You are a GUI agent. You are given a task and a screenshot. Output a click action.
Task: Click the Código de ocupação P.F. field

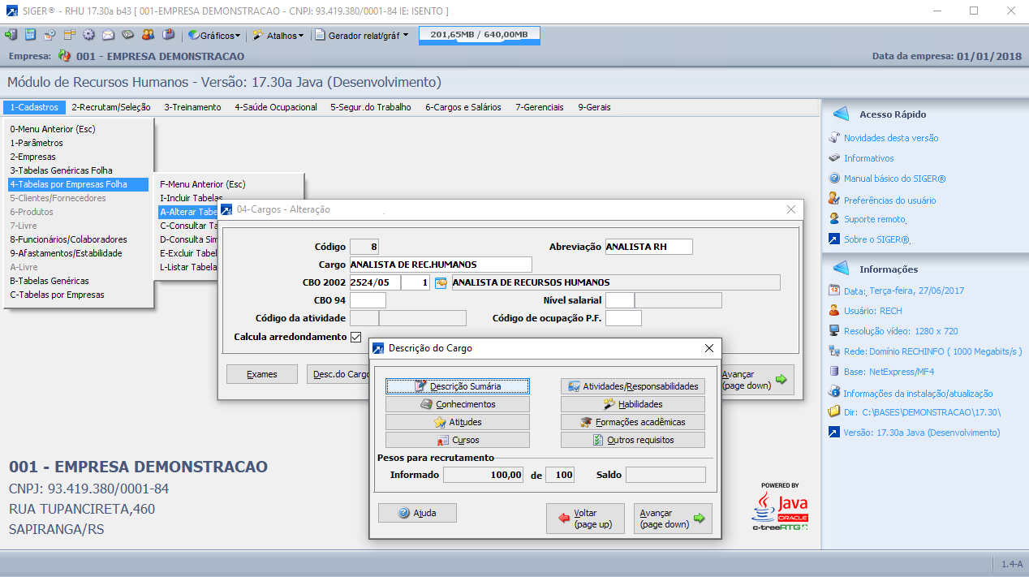623,318
